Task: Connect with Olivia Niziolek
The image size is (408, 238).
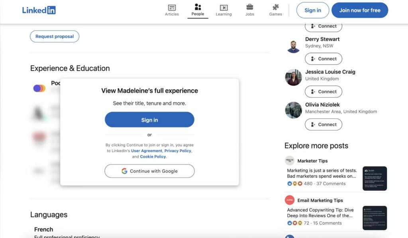Action: coord(323,125)
